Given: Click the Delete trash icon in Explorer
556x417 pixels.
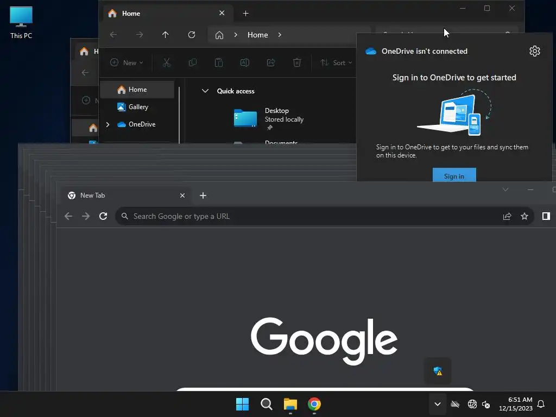Looking at the screenshot, I should tap(297, 63).
